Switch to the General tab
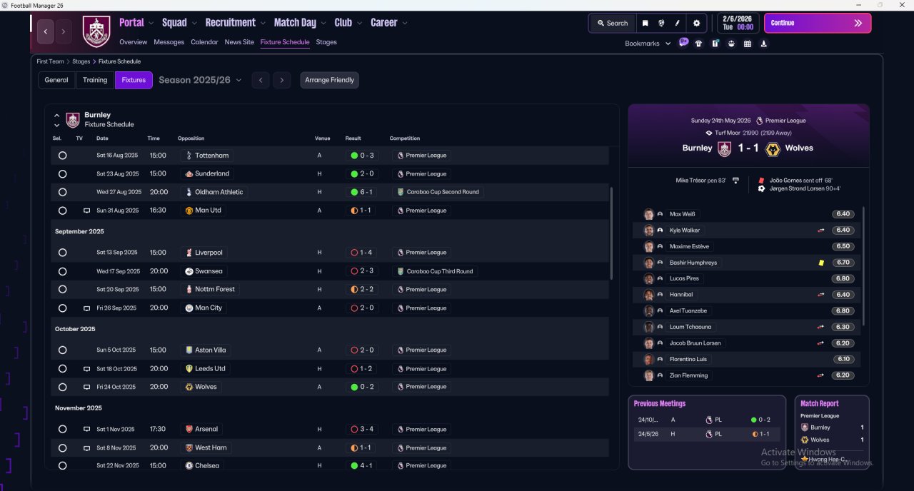The image size is (914, 491). pyautogui.click(x=56, y=80)
